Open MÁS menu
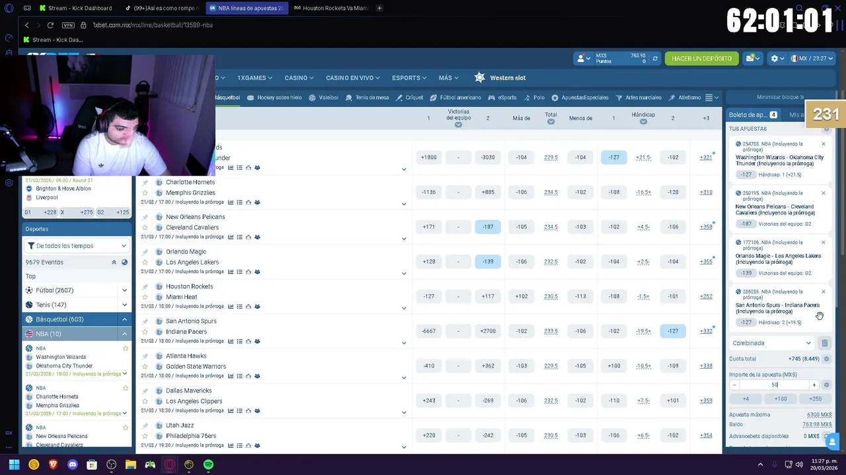The height and width of the screenshot is (475, 846). pyautogui.click(x=449, y=78)
